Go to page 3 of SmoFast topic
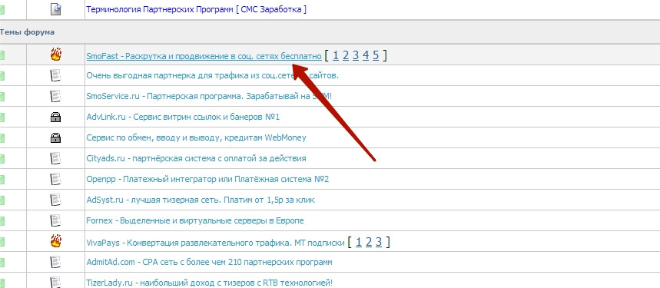Image resolution: width=660 pixels, height=288 pixels. tap(356, 55)
